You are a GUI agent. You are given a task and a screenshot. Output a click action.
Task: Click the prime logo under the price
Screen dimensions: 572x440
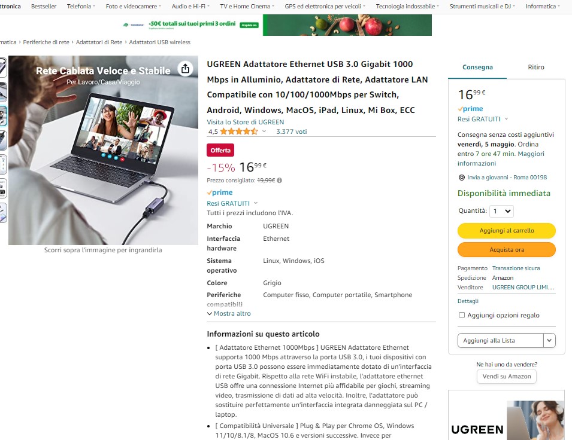220,192
